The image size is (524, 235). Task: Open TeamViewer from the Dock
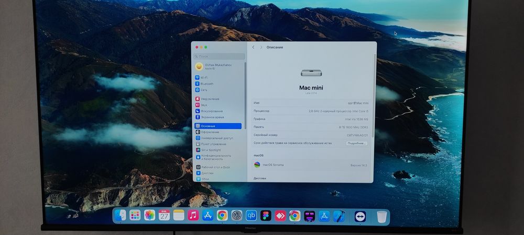click(360, 216)
